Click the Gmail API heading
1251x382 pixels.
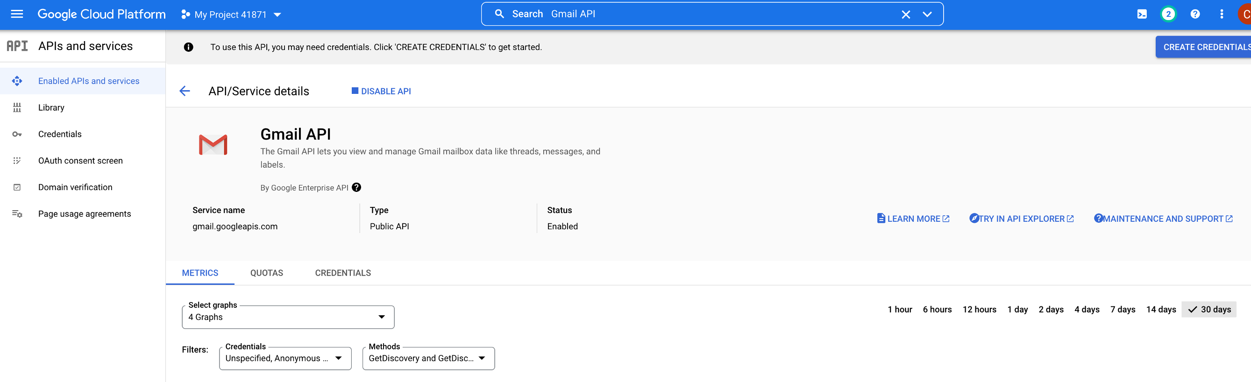[x=295, y=134]
